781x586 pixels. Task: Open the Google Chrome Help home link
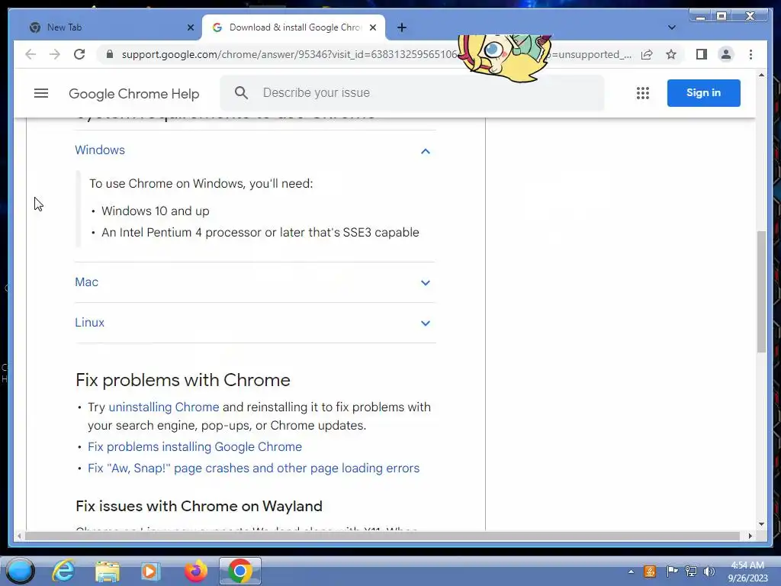tap(134, 94)
